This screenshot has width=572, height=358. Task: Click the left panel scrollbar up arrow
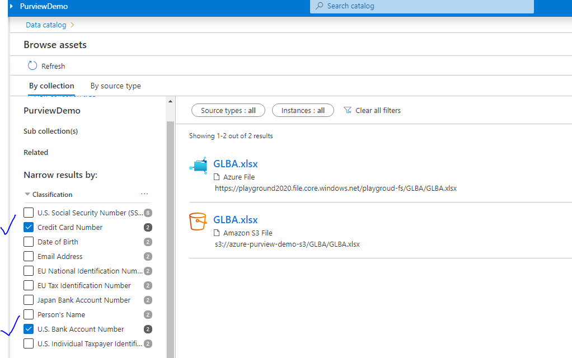(x=170, y=101)
